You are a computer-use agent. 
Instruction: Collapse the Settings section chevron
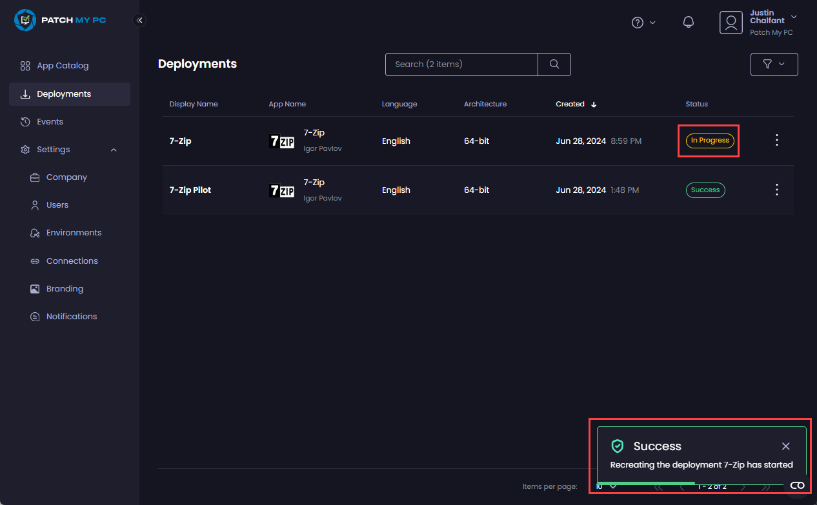114,149
